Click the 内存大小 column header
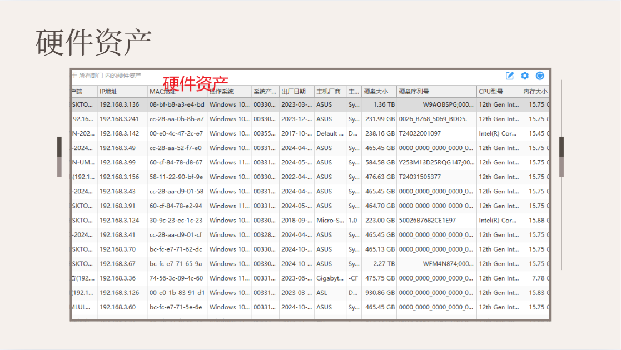Screen dimensions: 621x350 [535, 92]
